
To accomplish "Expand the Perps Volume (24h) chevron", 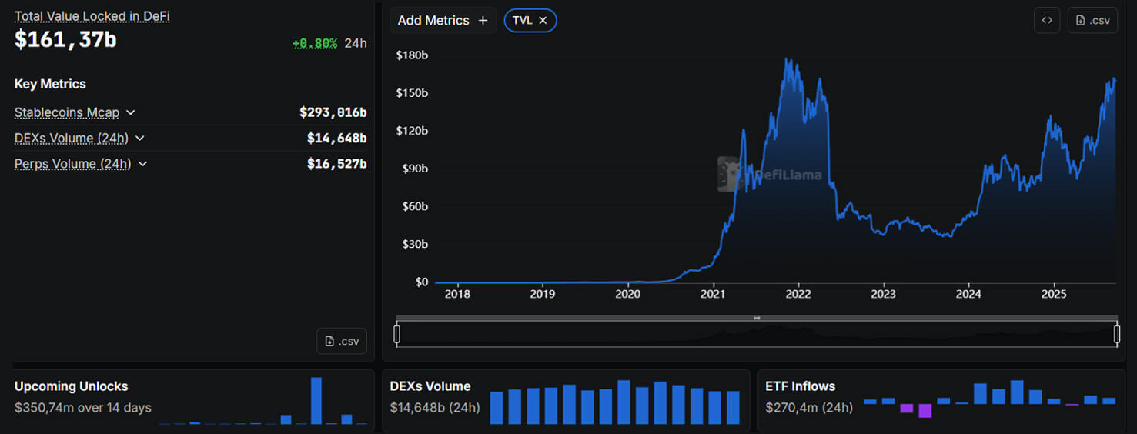I will [143, 164].
